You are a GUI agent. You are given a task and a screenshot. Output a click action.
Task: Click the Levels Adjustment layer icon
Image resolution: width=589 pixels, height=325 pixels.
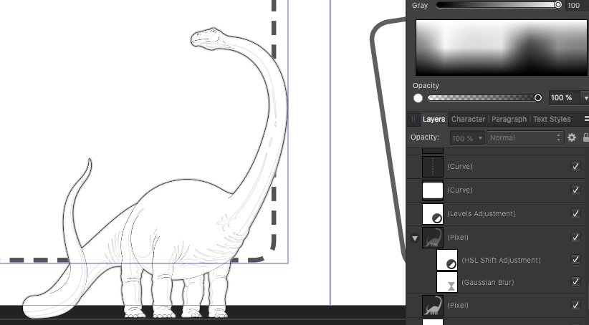(433, 214)
